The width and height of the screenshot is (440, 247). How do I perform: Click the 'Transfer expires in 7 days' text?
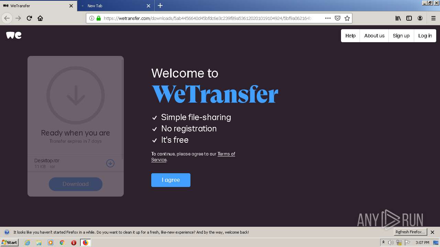point(76,141)
